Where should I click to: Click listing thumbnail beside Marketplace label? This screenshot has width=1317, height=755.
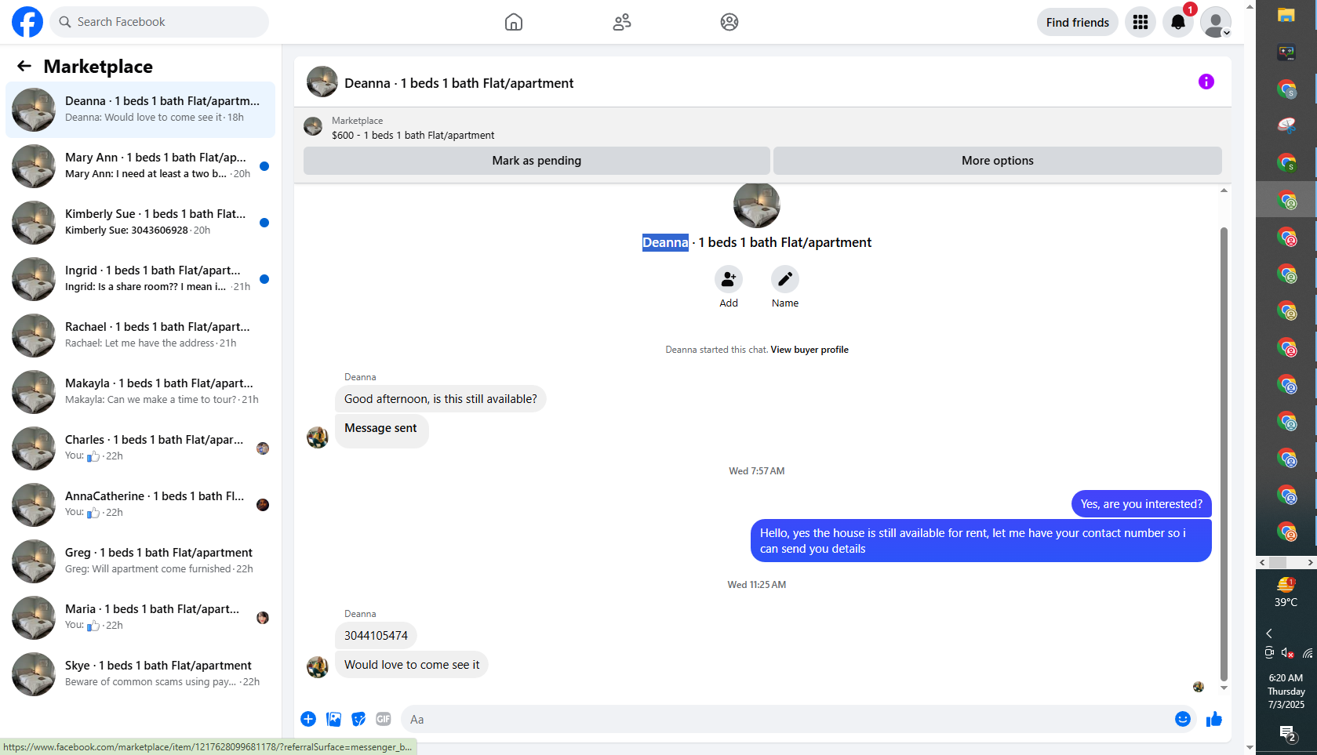point(313,126)
